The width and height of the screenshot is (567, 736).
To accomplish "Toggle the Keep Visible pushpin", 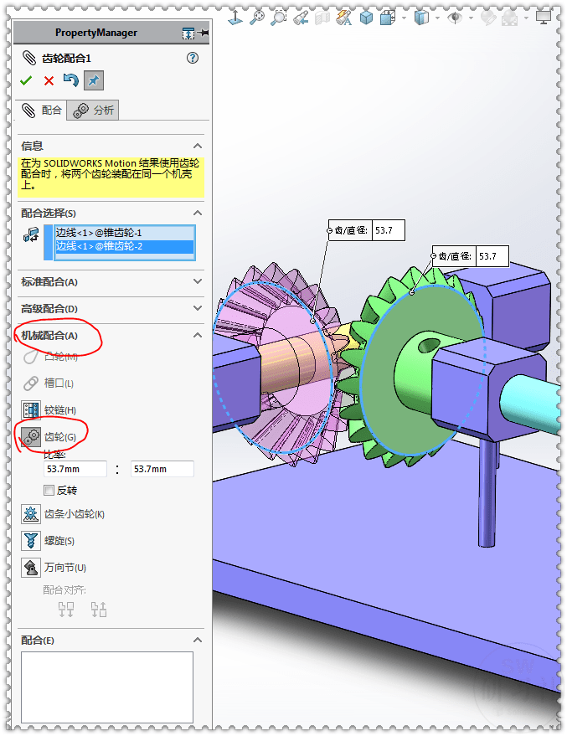I will [x=94, y=80].
